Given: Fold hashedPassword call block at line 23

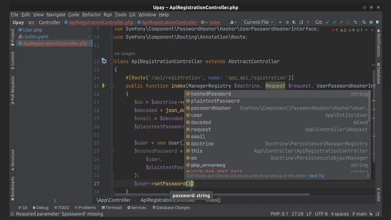Looking at the screenshot, I should (x=112, y=151).
